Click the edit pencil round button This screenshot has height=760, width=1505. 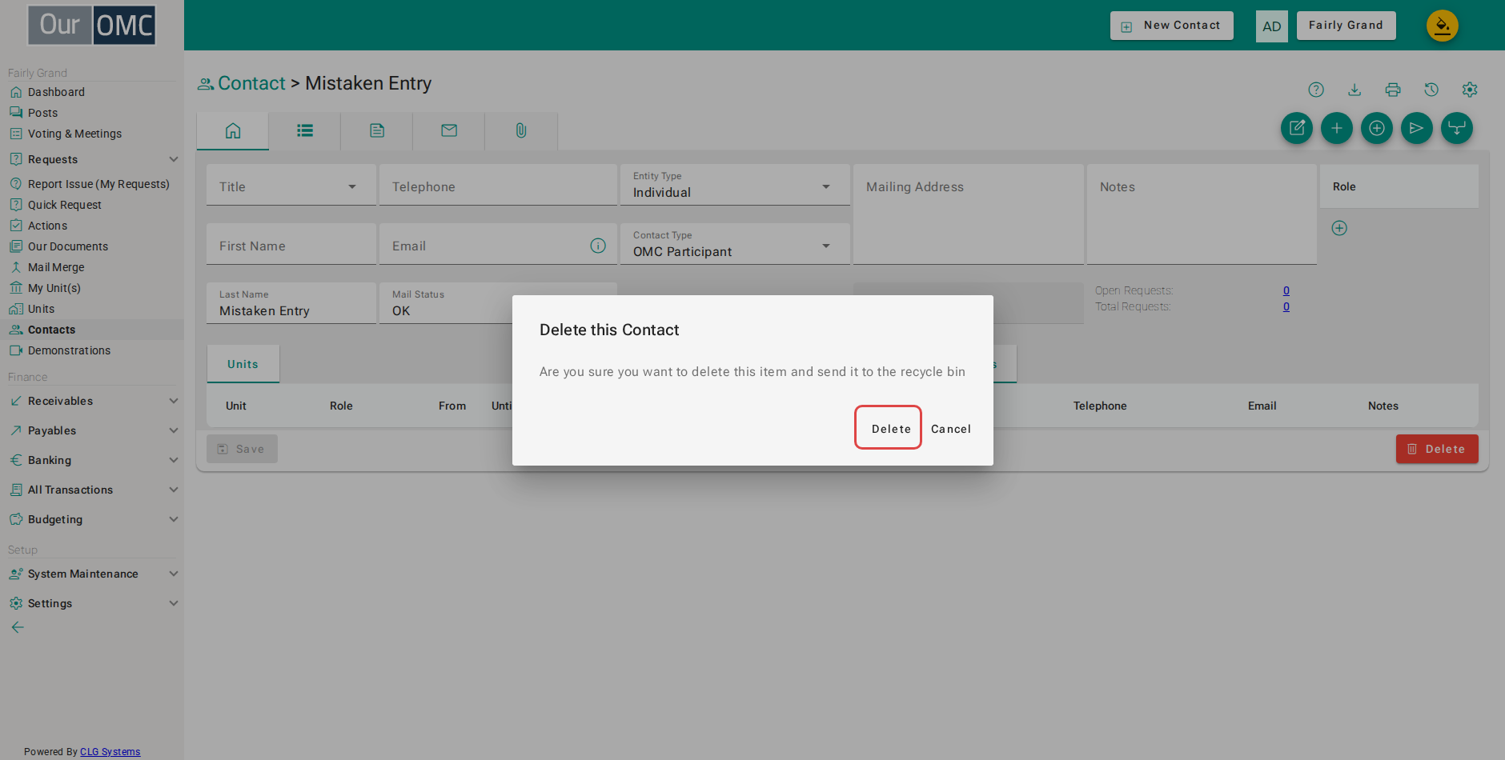(x=1297, y=128)
